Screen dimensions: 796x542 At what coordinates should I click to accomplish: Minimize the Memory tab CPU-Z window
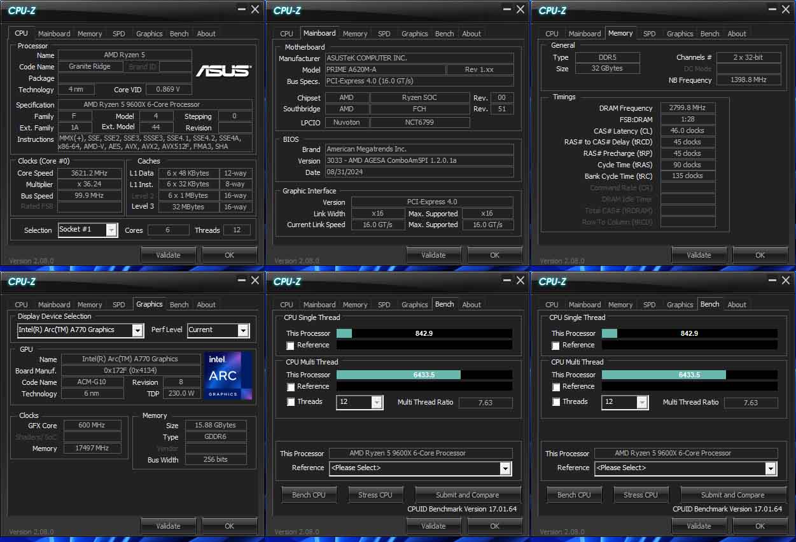click(x=772, y=9)
